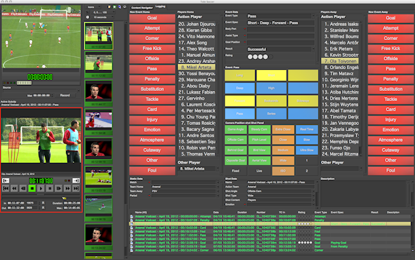Click the home team Free Kick button
Image resolution: width=415 pixels, height=260 pixels.
click(152, 48)
